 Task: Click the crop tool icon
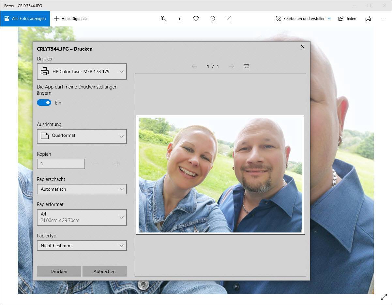[x=229, y=19]
